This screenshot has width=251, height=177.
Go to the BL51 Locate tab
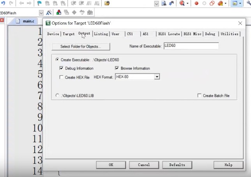(x=169, y=34)
